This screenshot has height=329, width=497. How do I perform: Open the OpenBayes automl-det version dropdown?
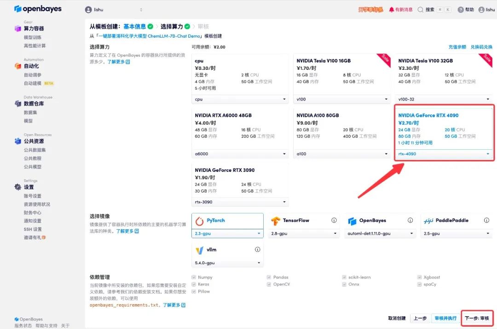point(380,233)
